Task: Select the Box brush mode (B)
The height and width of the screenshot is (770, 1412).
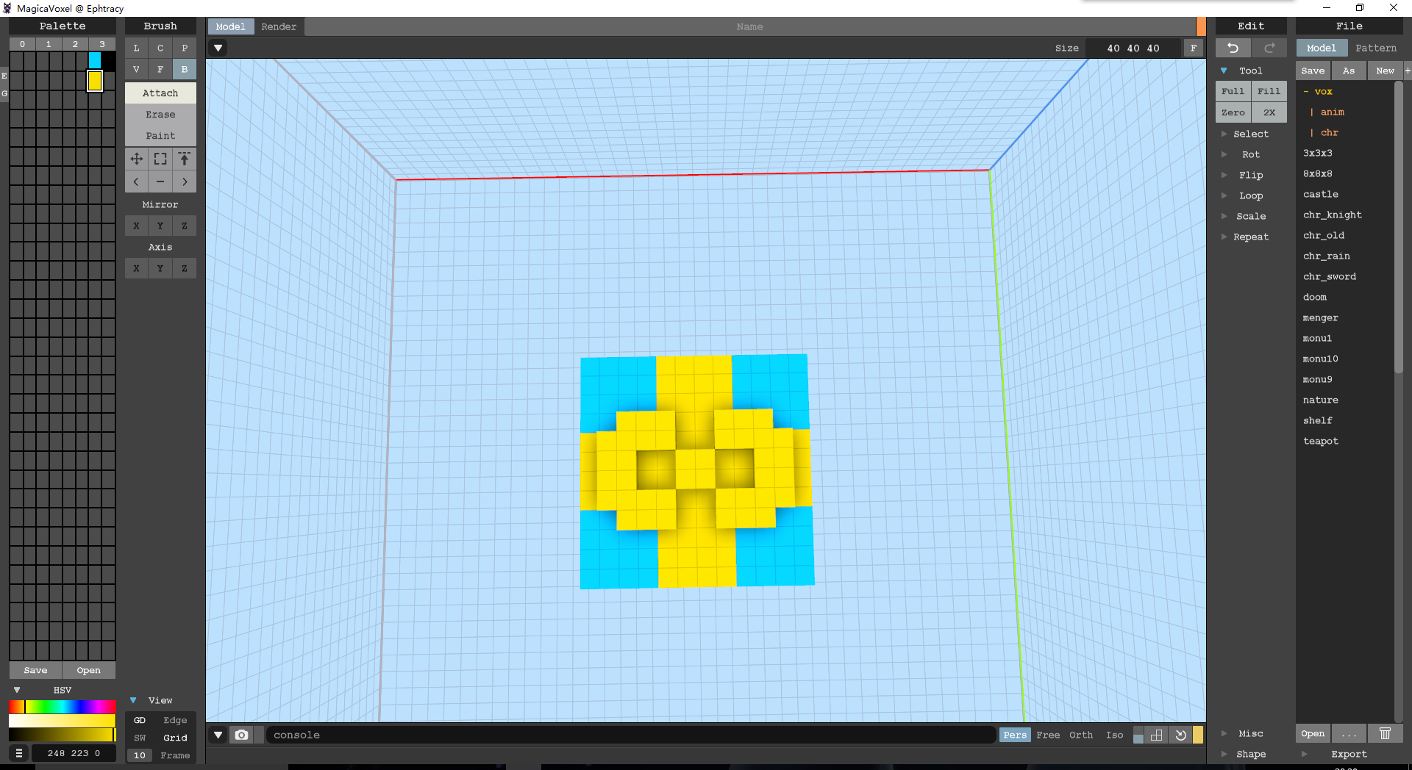Action: click(185, 69)
